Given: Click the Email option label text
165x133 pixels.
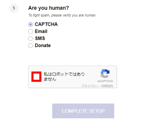Looking at the screenshot, I should [x=41, y=31].
